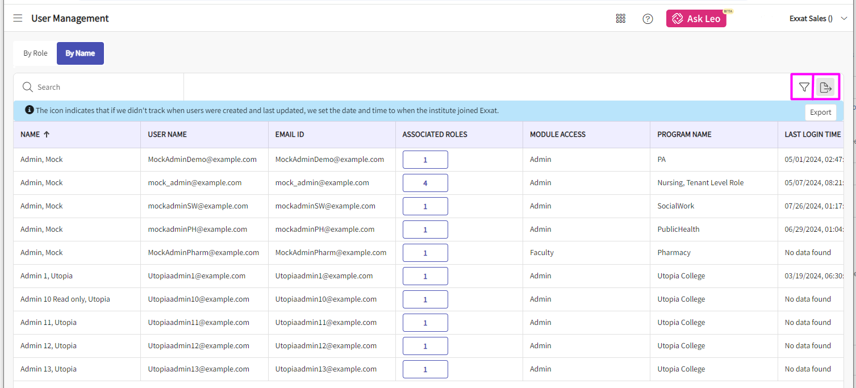Type in the Search users field

click(108, 87)
